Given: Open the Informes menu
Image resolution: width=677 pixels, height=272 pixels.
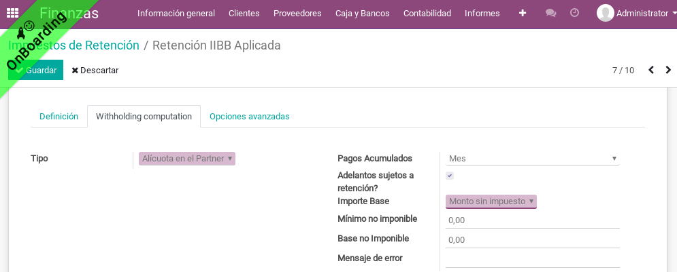Looking at the screenshot, I should tap(482, 14).
